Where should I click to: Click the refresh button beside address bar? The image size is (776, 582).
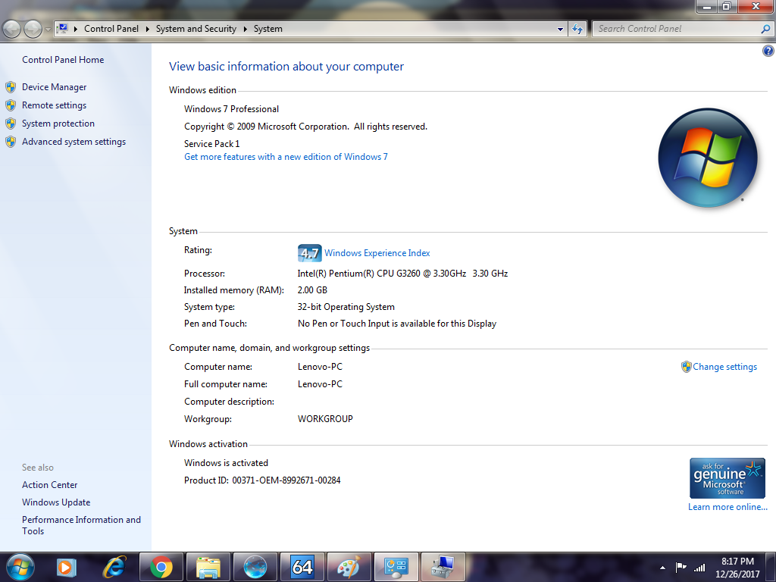tap(577, 29)
